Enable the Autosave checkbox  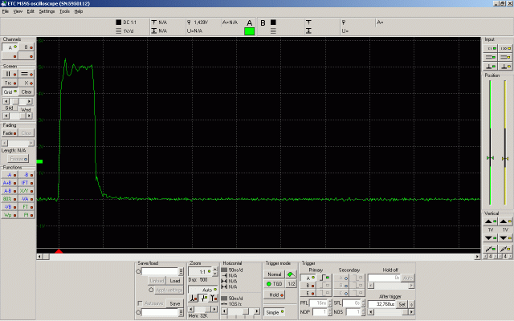[x=141, y=304]
